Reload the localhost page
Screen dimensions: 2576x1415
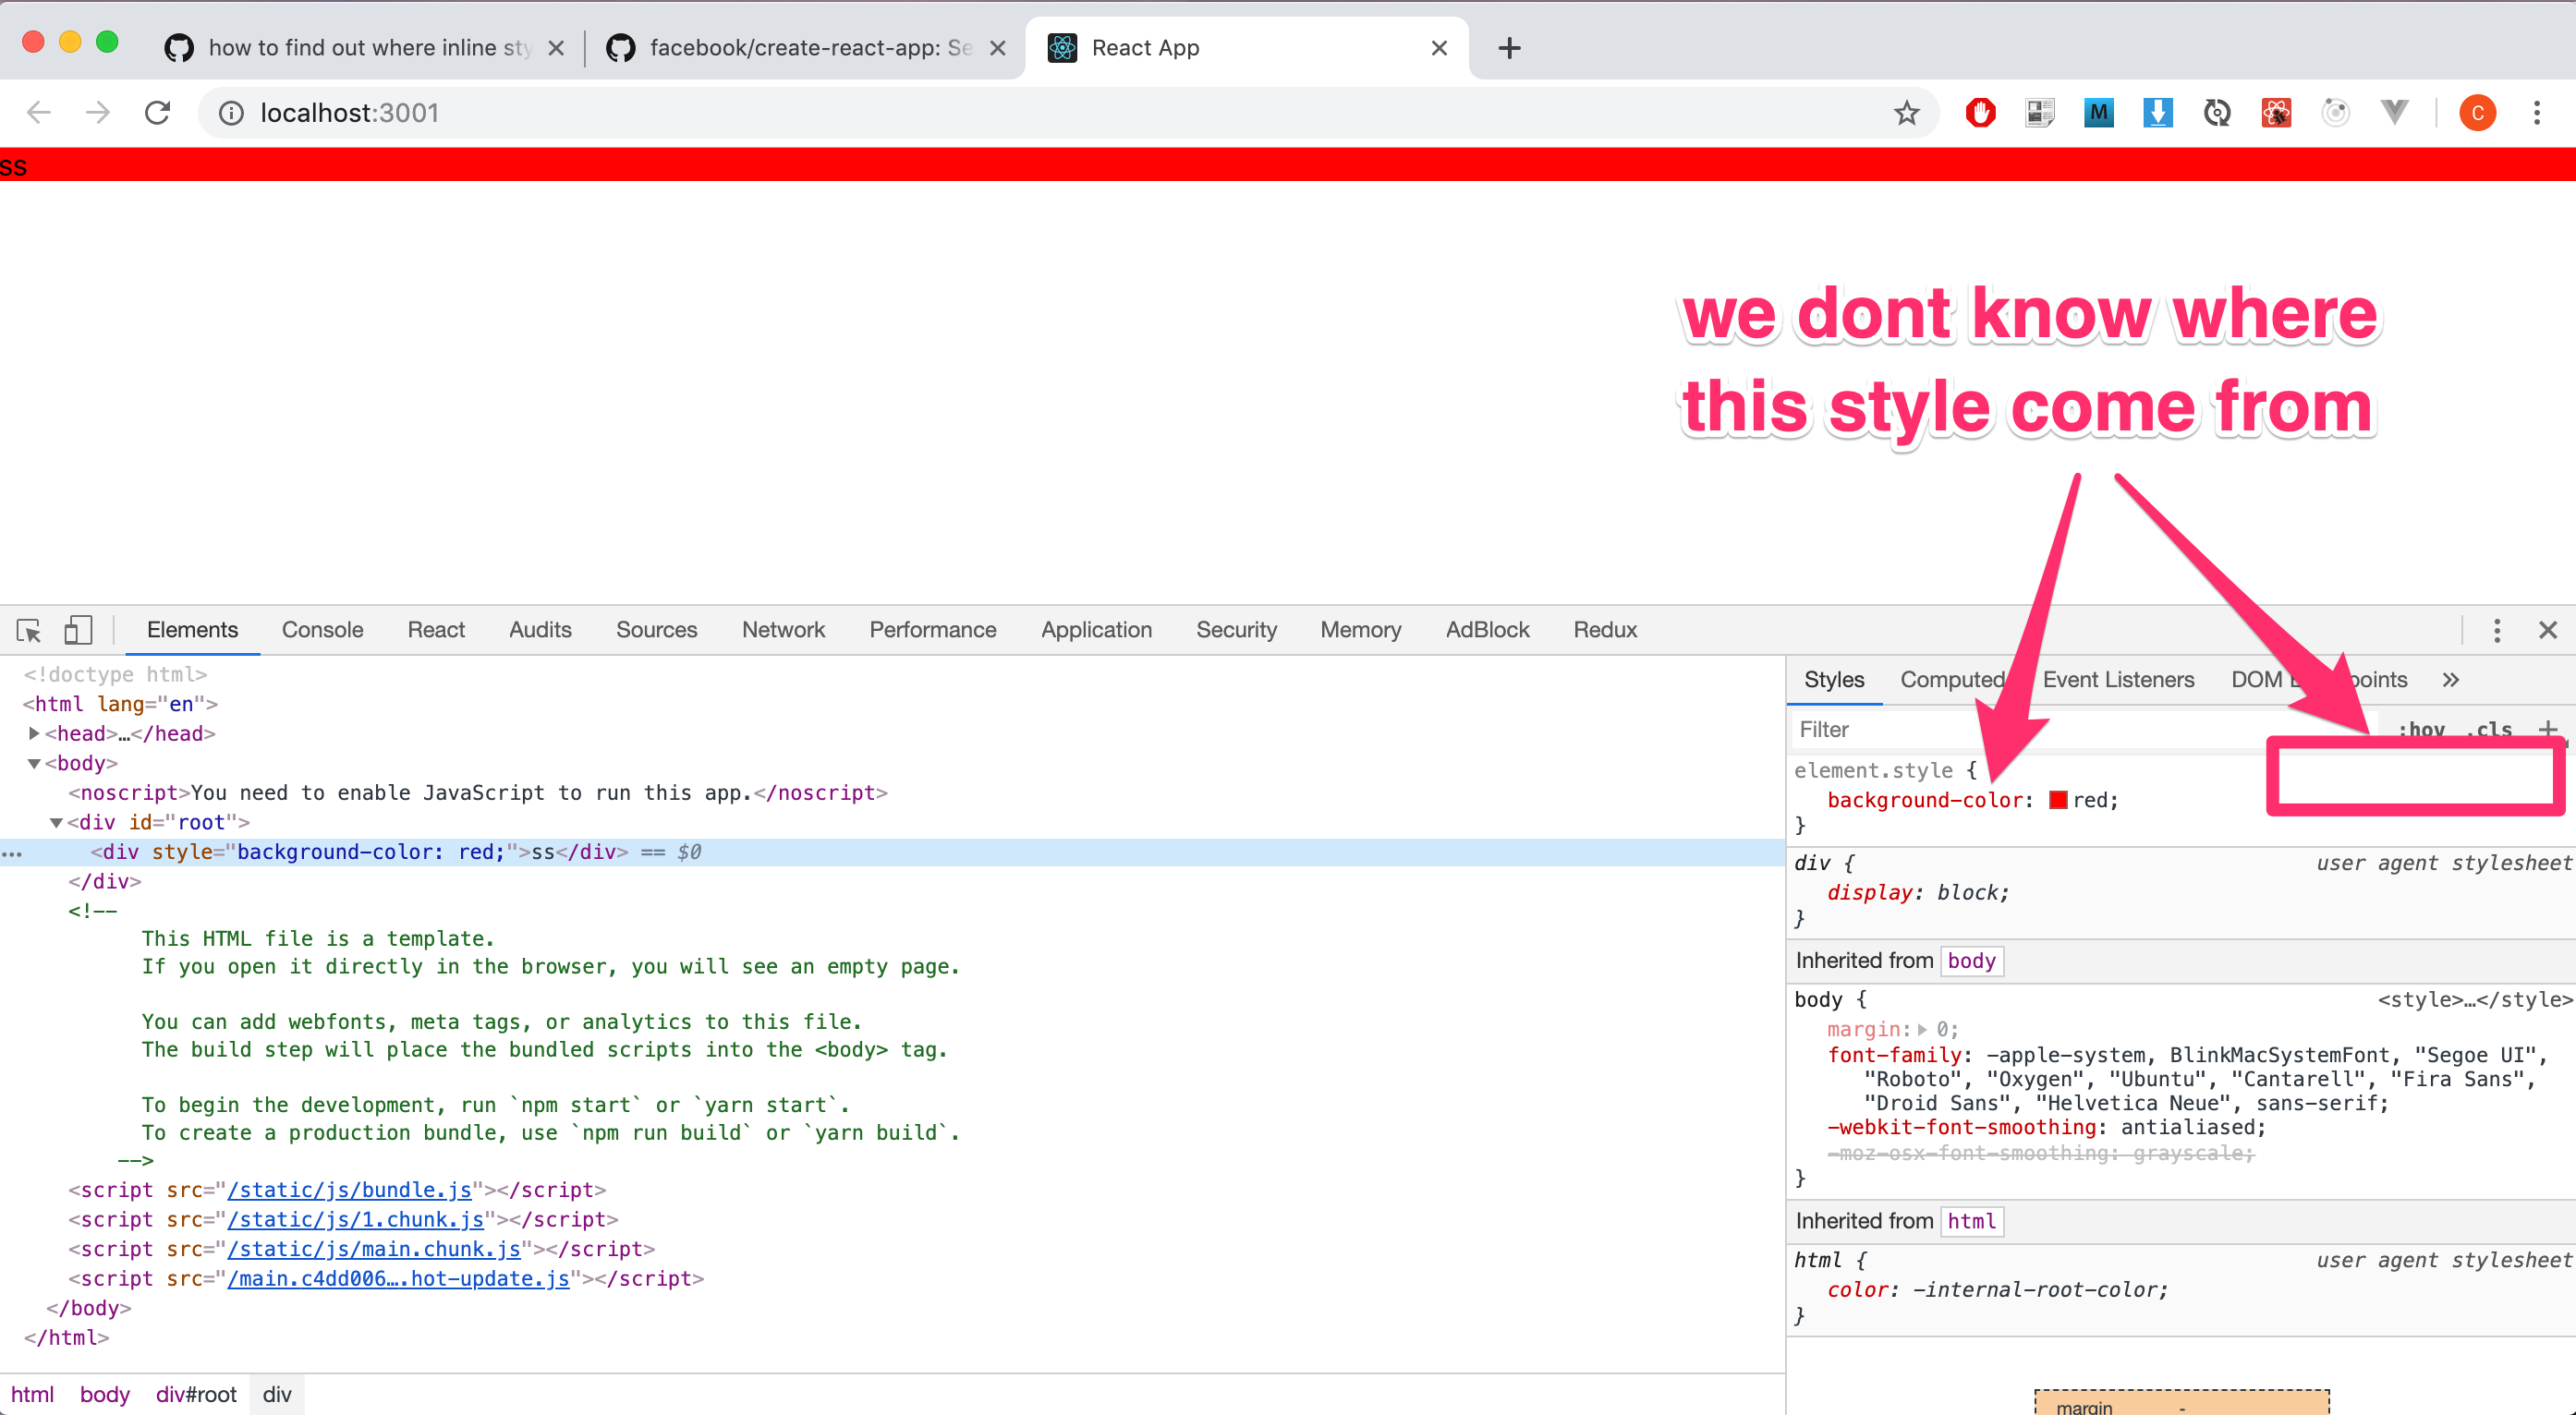[x=157, y=112]
